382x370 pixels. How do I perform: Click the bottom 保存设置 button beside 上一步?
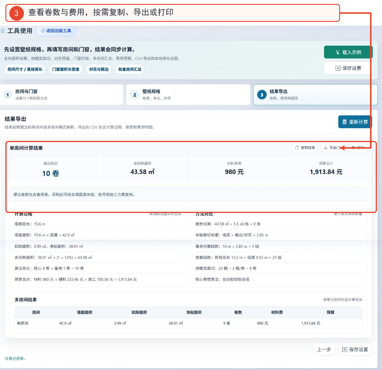(x=355, y=349)
